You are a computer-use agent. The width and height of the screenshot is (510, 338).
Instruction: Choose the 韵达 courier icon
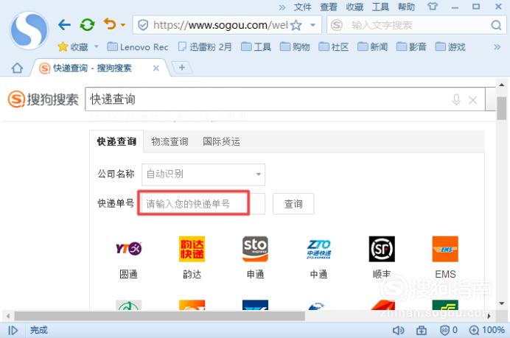click(x=192, y=249)
